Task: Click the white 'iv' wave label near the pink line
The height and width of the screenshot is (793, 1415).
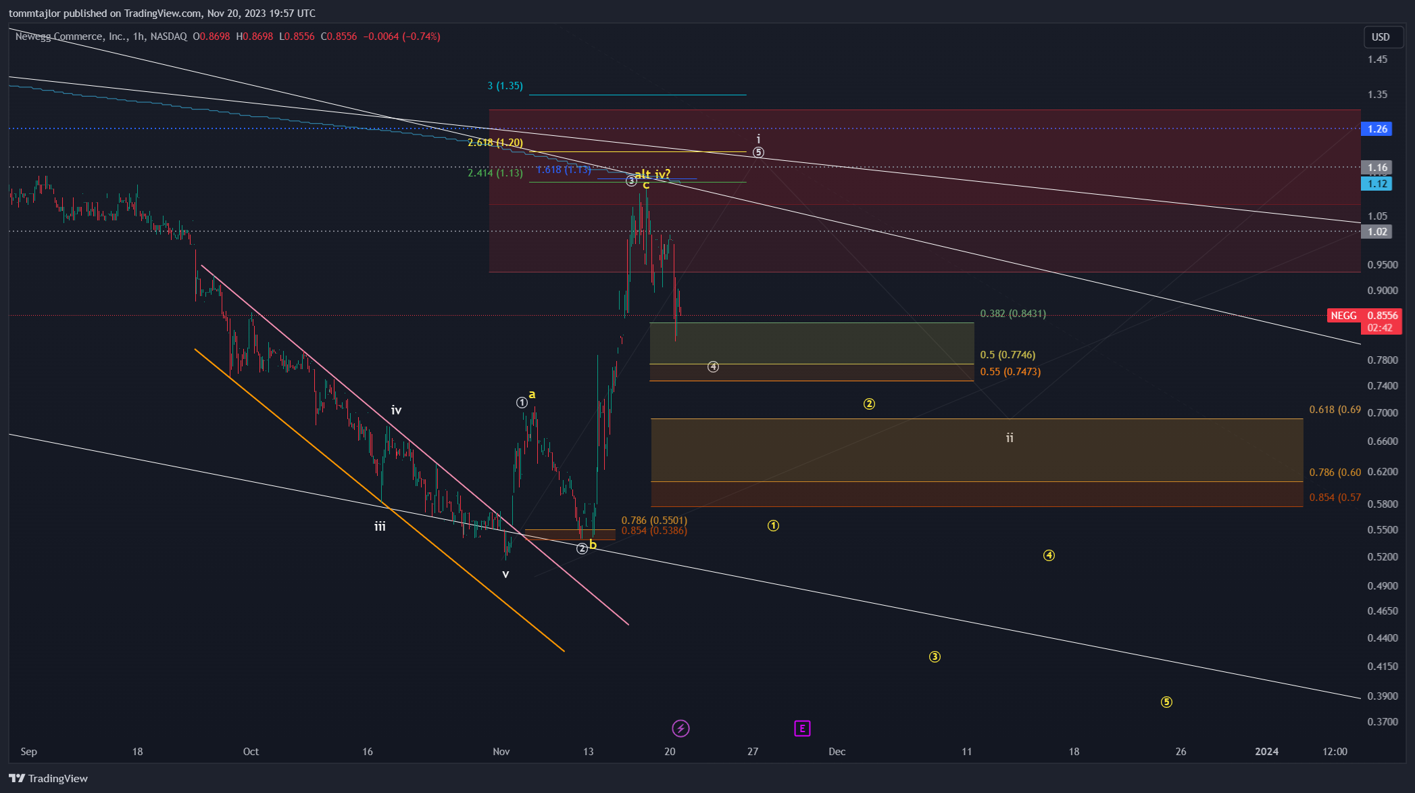Action: [397, 410]
